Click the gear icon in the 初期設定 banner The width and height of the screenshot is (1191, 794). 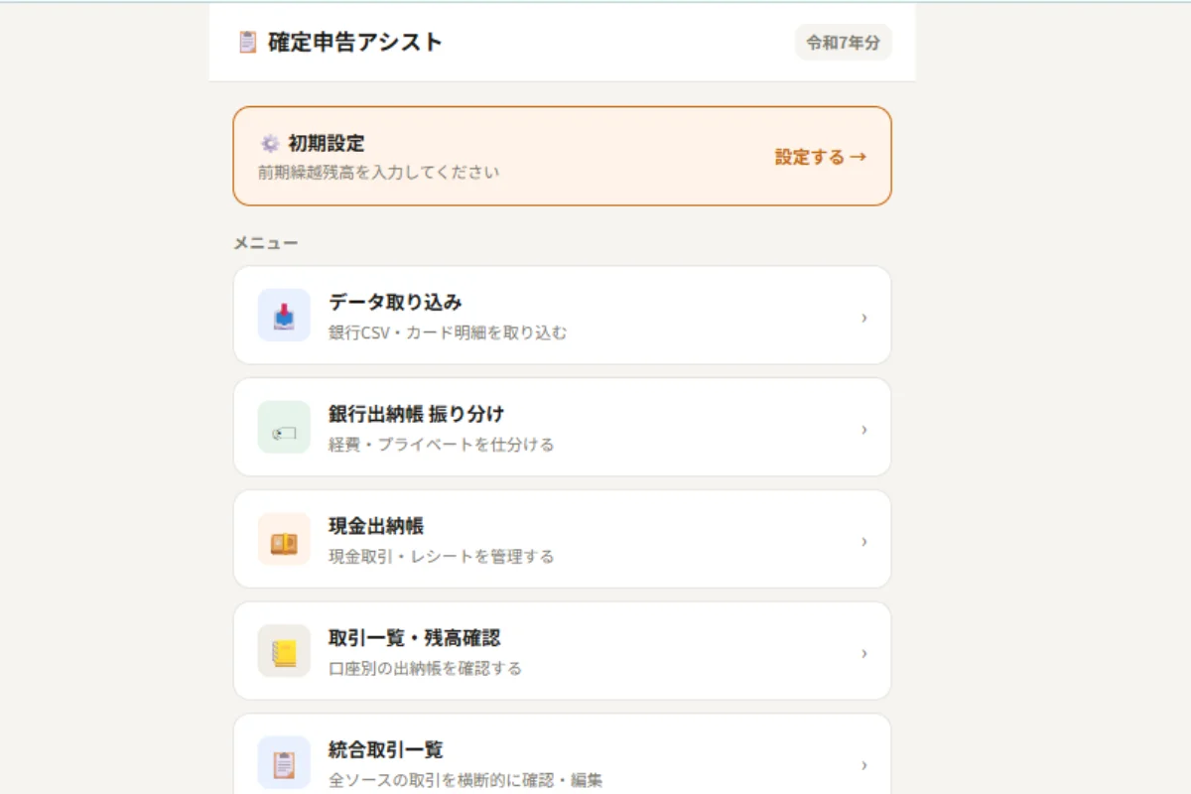point(270,143)
